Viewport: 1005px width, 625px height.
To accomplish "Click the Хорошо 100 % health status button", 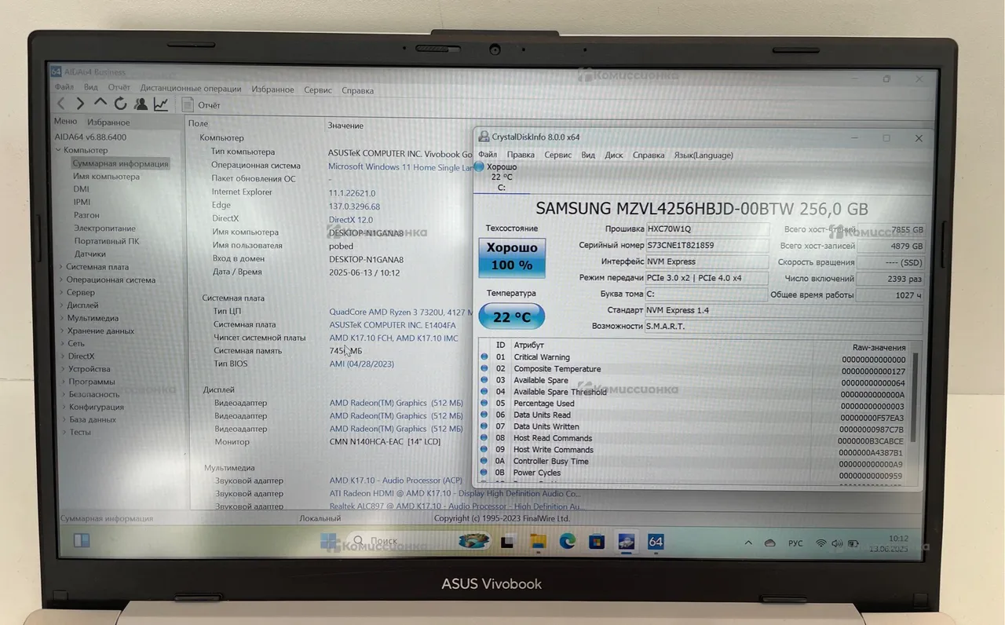I will (x=512, y=258).
